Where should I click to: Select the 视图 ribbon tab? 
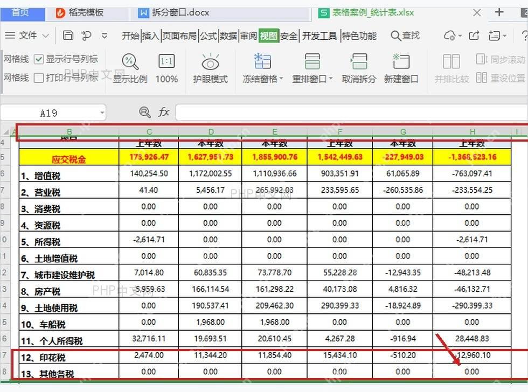[269, 36]
